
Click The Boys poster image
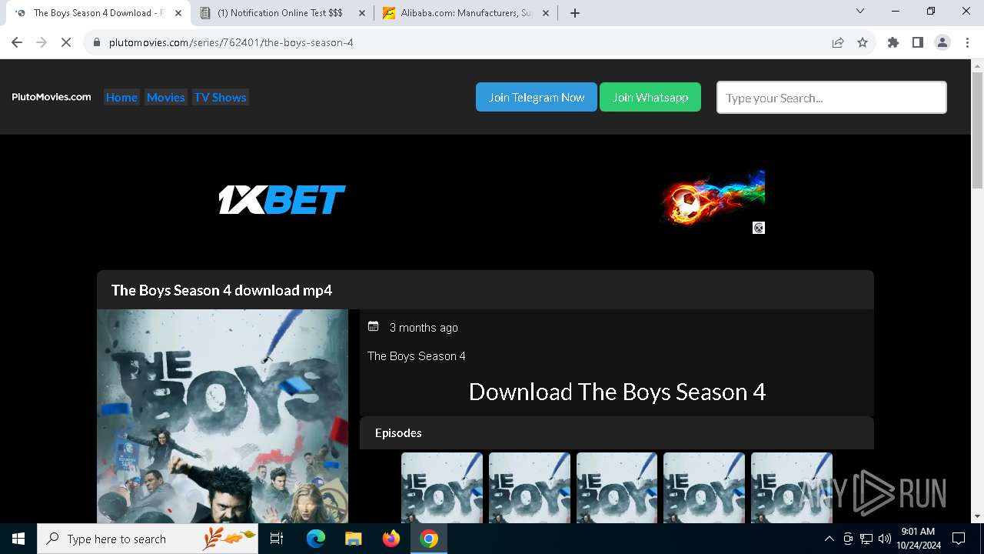point(223,416)
